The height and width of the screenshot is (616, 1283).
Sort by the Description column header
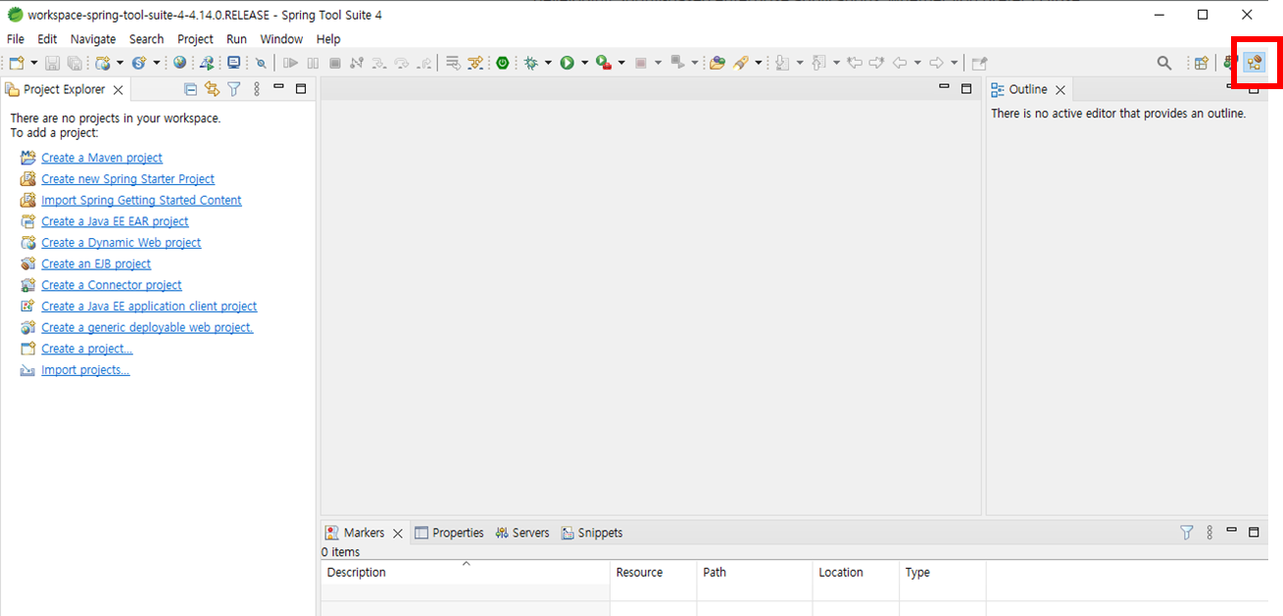pos(465,572)
